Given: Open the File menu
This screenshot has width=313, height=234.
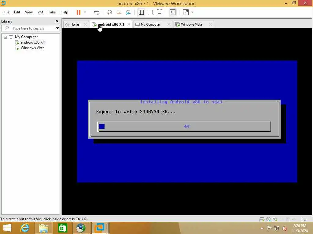Looking at the screenshot, I should click(6, 12).
